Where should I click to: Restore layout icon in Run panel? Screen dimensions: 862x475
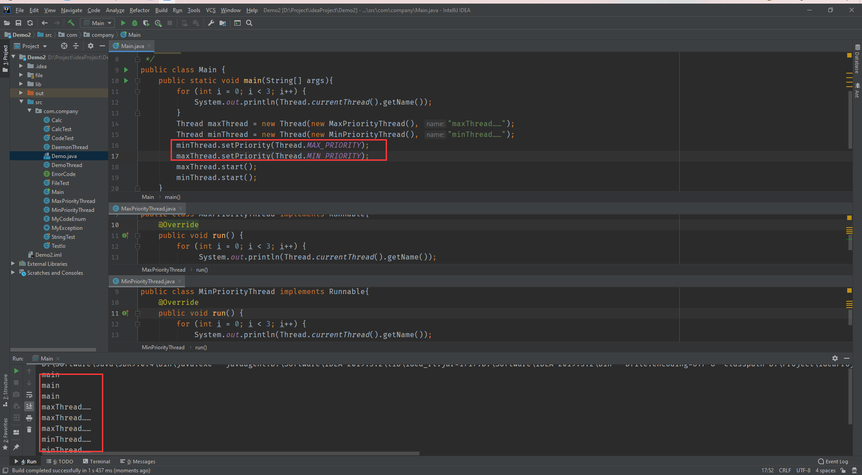pos(16,432)
